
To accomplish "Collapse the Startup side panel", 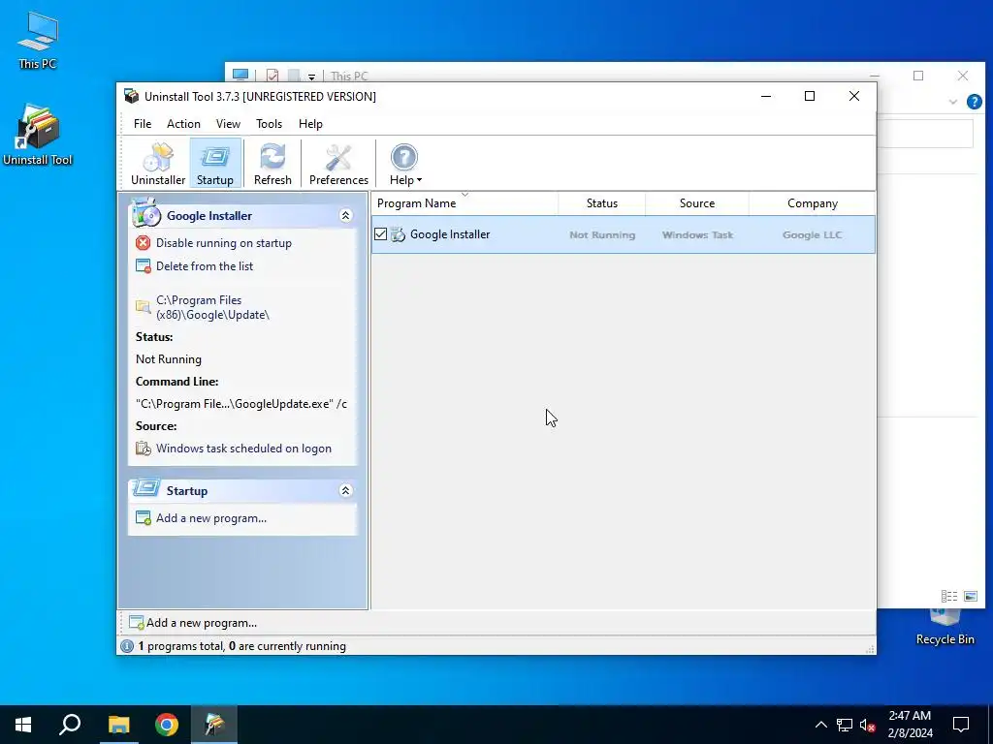I will tap(346, 490).
